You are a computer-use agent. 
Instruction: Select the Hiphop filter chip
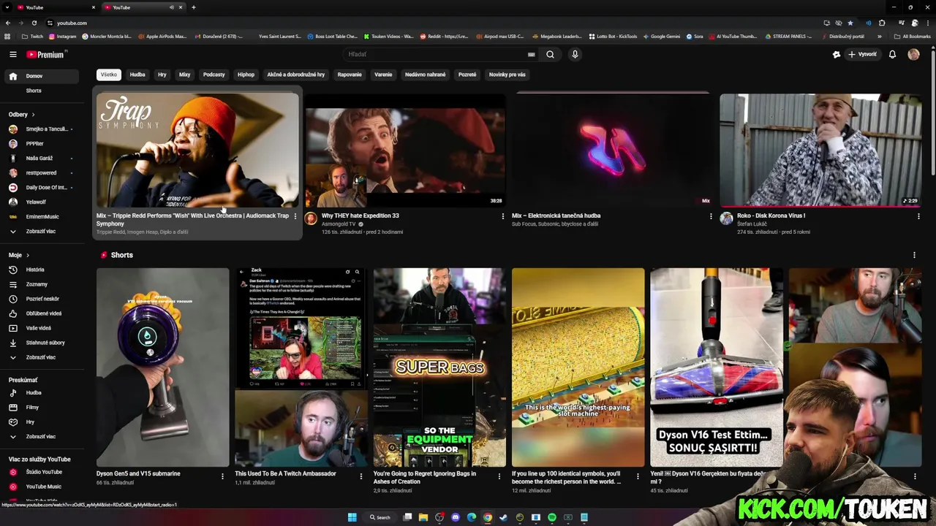pos(246,75)
